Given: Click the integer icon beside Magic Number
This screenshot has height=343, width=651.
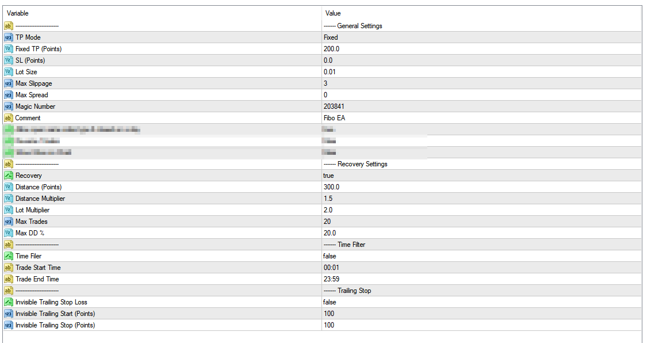Looking at the screenshot, I should point(8,106).
